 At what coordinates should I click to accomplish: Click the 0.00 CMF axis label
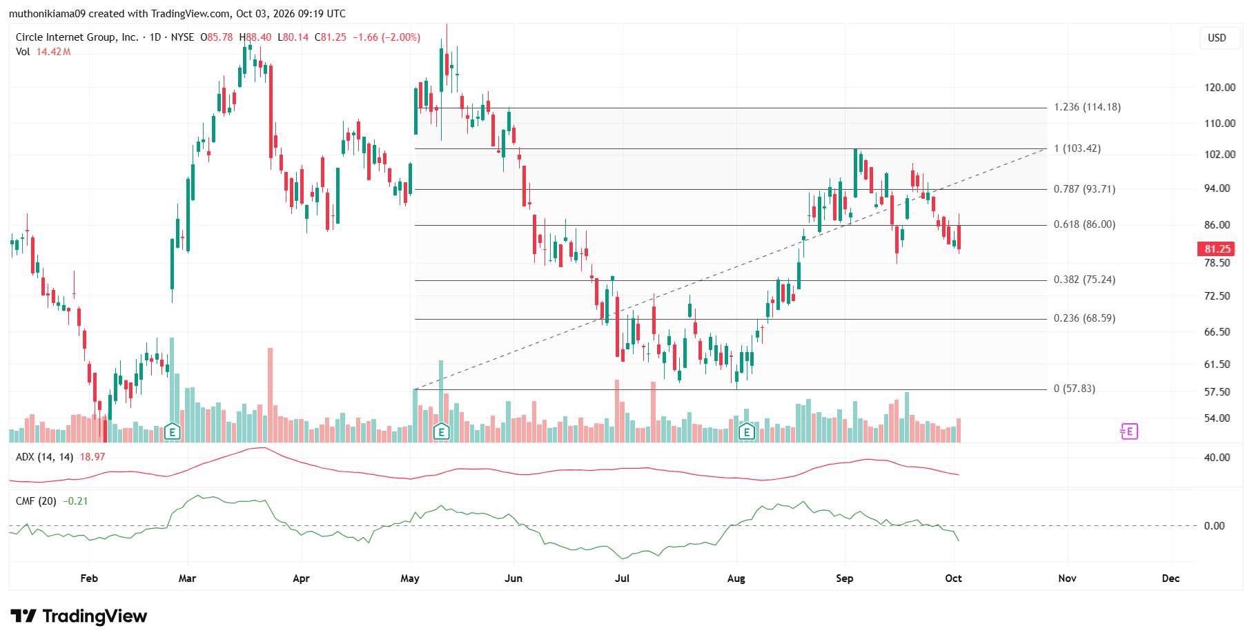(x=1214, y=526)
